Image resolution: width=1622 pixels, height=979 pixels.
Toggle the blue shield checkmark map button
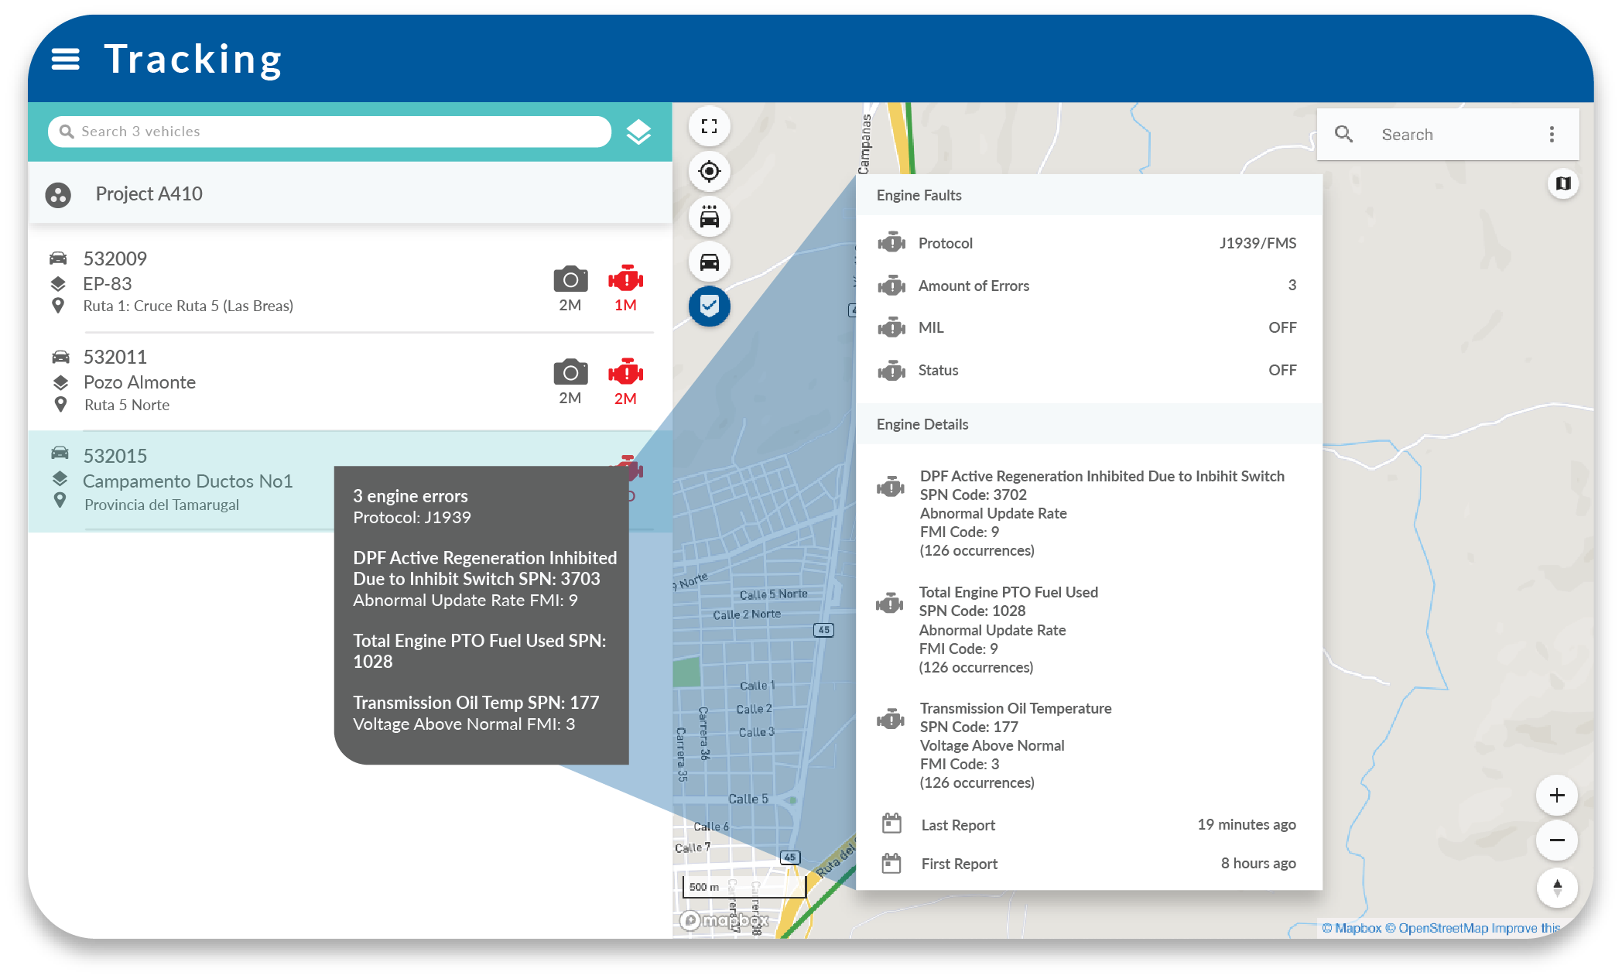[709, 306]
